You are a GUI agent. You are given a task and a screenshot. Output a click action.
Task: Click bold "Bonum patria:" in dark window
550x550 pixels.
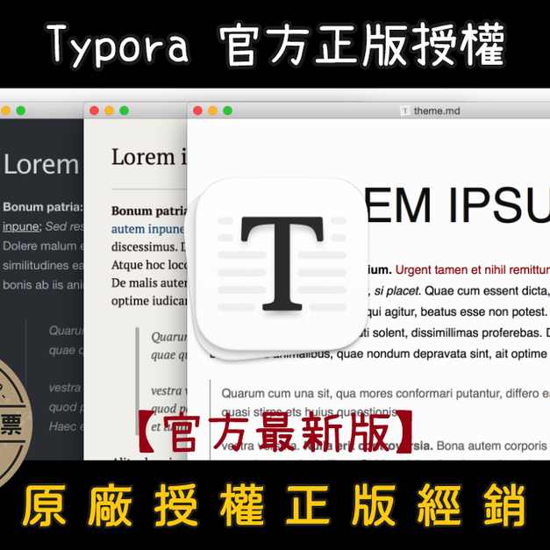(x=43, y=207)
